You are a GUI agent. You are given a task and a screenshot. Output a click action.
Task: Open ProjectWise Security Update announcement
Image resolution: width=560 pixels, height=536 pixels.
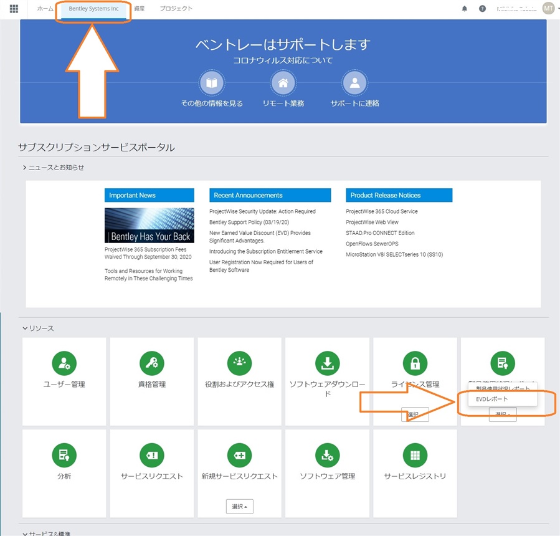click(x=262, y=211)
